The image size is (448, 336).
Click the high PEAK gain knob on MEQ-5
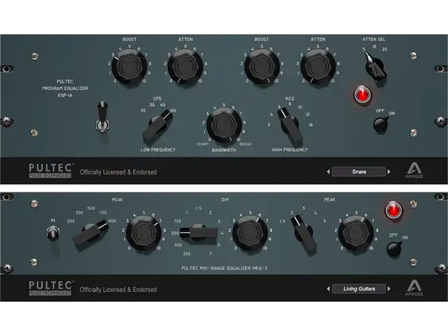pos(356,233)
